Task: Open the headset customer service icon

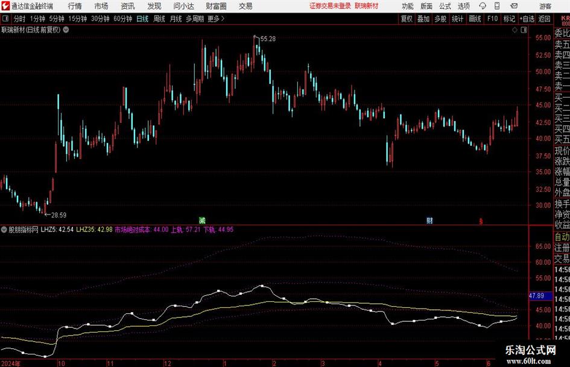Action: (x=483, y=6)
